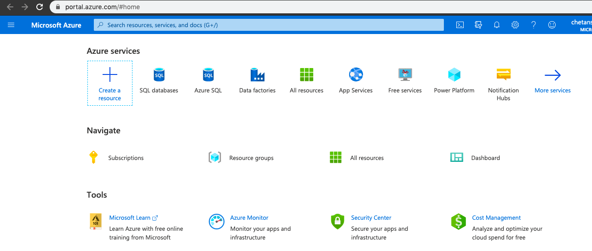This screenshot has height=251, width=592.
Task: Click 'Analyze and optimize your' description text
Action: click(x=507, y=228)
